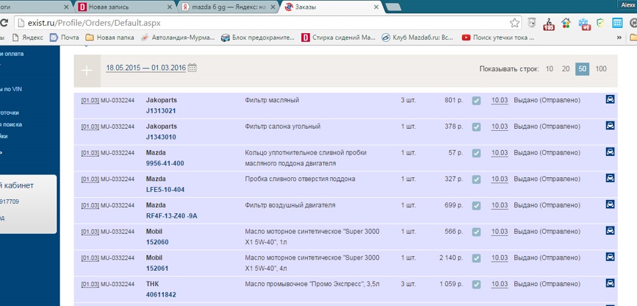Open part number RF4F-13-Z40 -9A

(x=171, y=216)
